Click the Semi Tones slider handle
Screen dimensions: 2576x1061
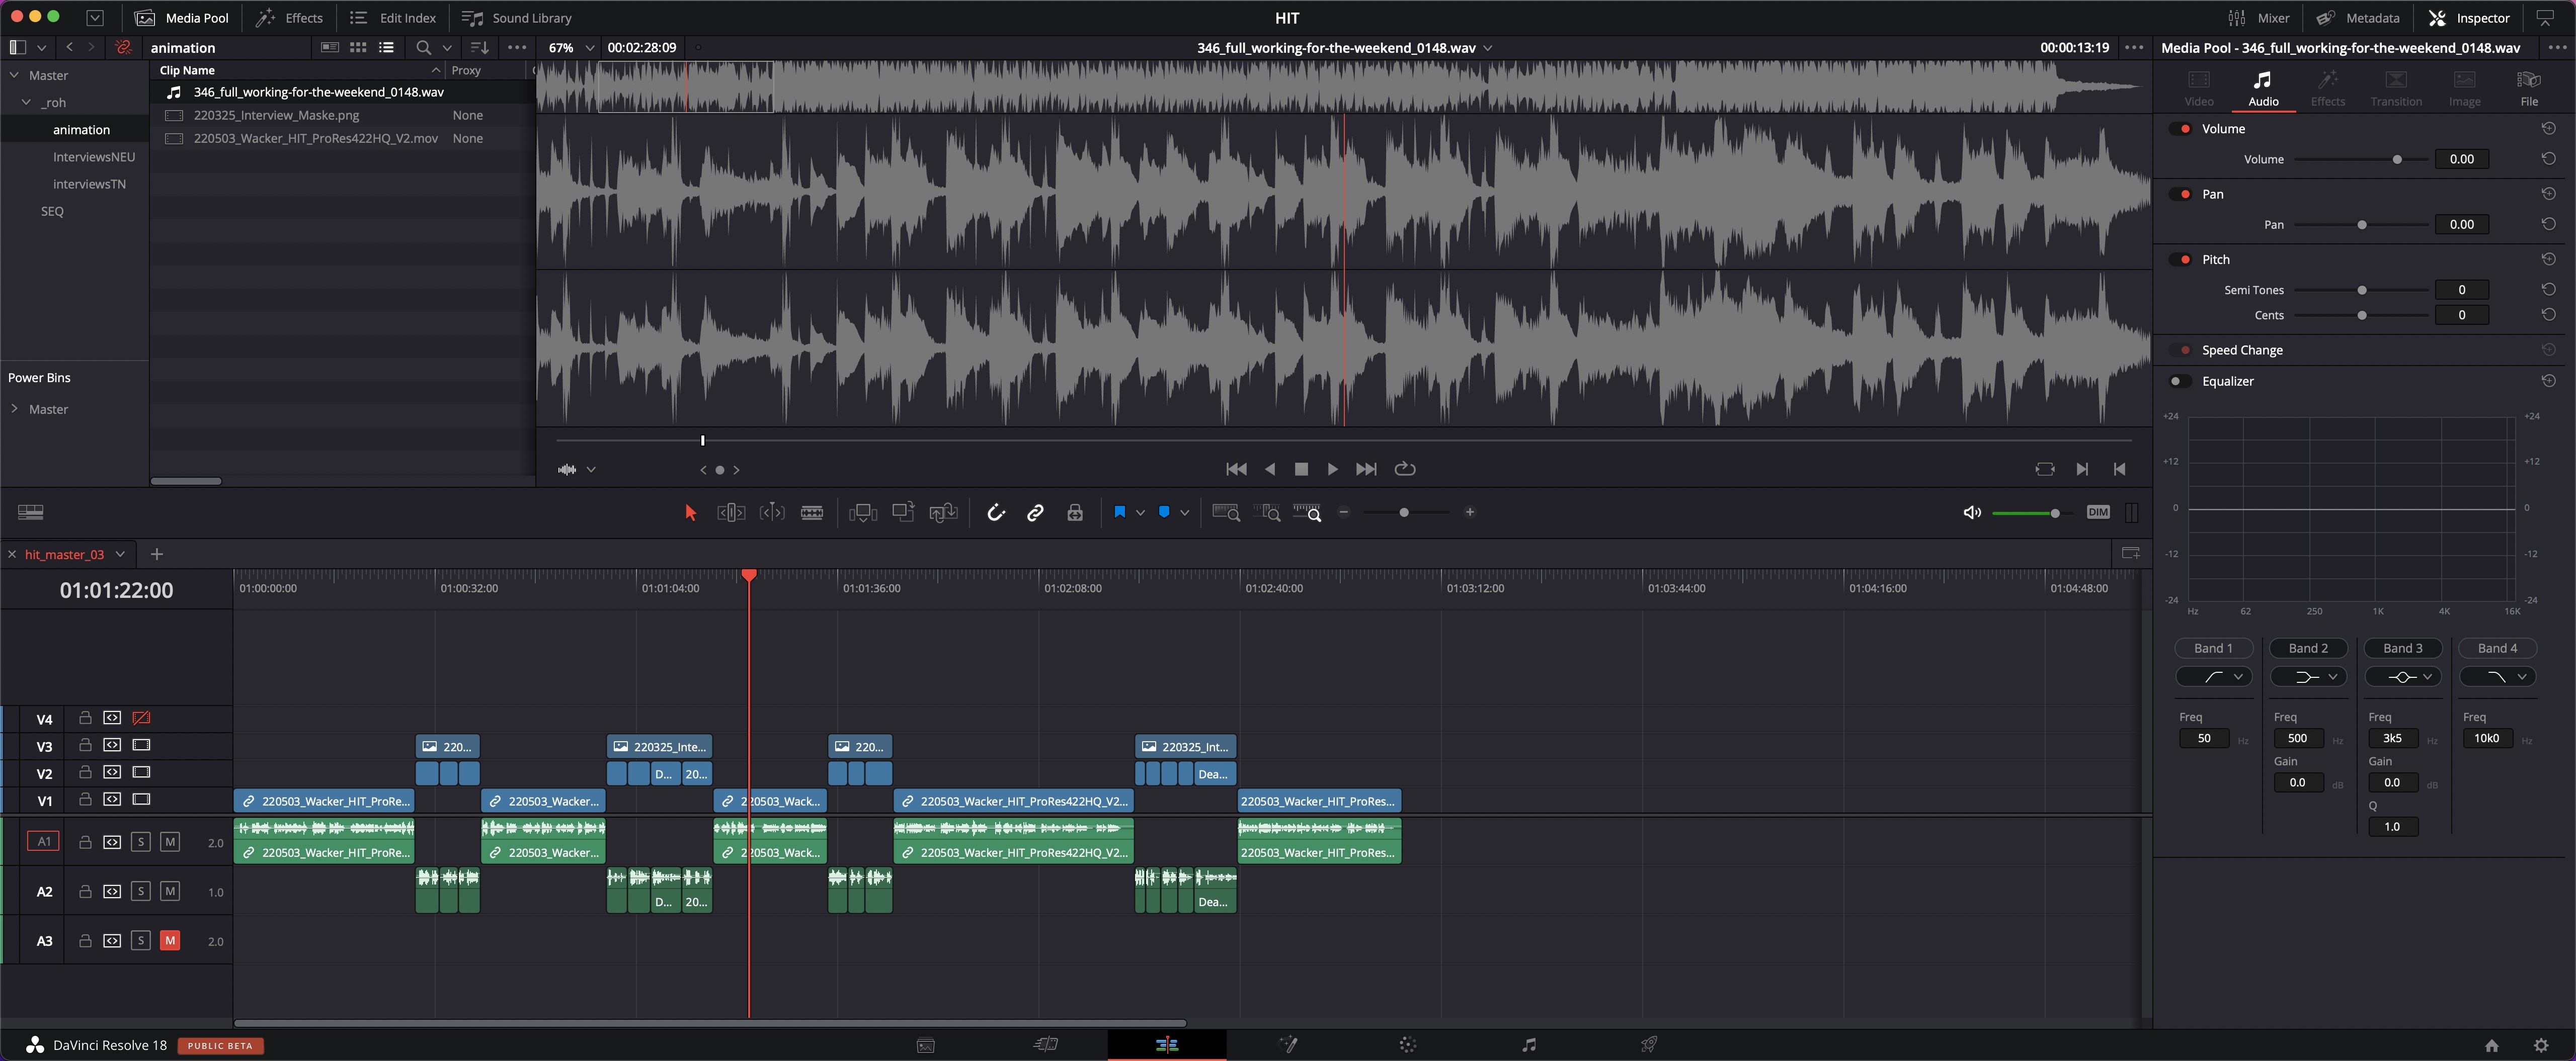pyautogui.click(x=2362, y=291)
